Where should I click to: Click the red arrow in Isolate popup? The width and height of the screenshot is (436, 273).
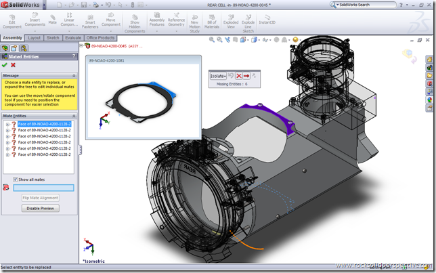pyautogui.click(x=246, y=76)
